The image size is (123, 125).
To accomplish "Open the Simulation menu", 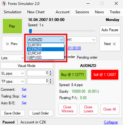I will point(12,12).
